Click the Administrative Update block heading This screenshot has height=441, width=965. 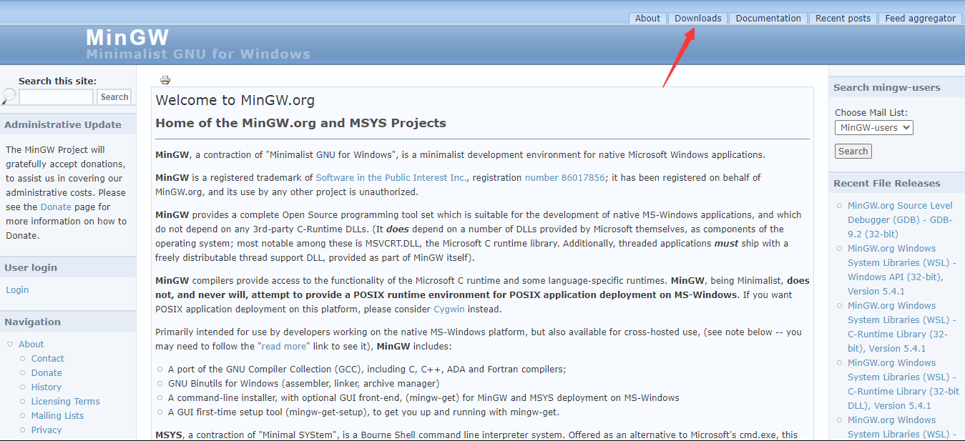[x=63, y=124]
